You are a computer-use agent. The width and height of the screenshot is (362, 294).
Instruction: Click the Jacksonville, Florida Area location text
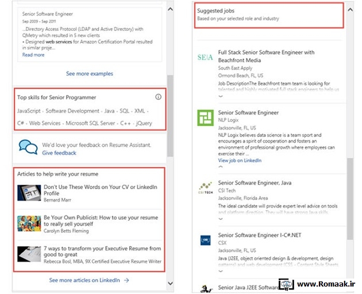(243, 198)
